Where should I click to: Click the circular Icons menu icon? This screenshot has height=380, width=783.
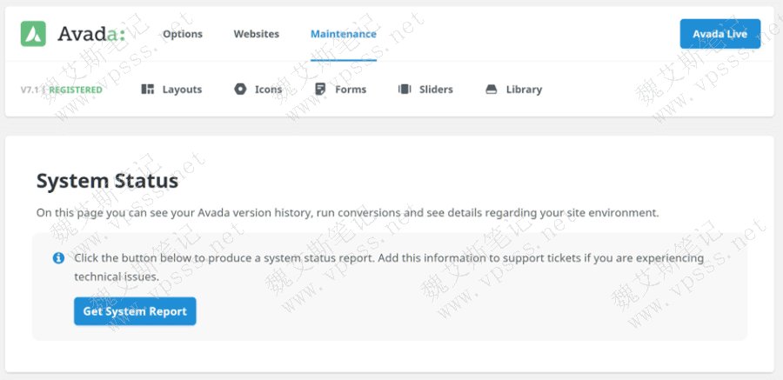pyautogui.click(x=240, y=90)
